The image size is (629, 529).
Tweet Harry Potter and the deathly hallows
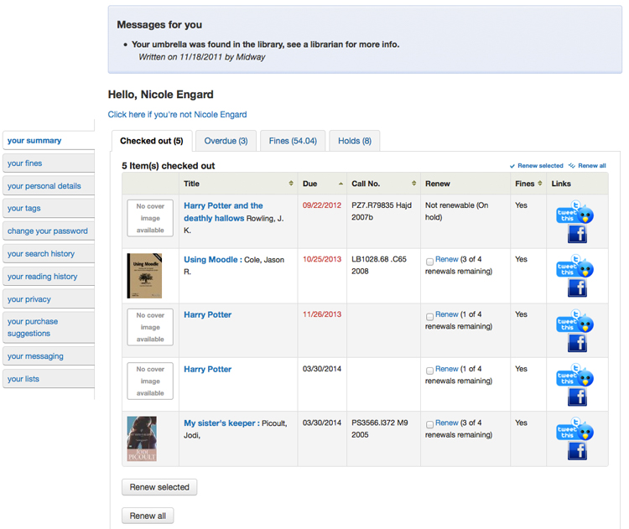click(x=574, y=212)
